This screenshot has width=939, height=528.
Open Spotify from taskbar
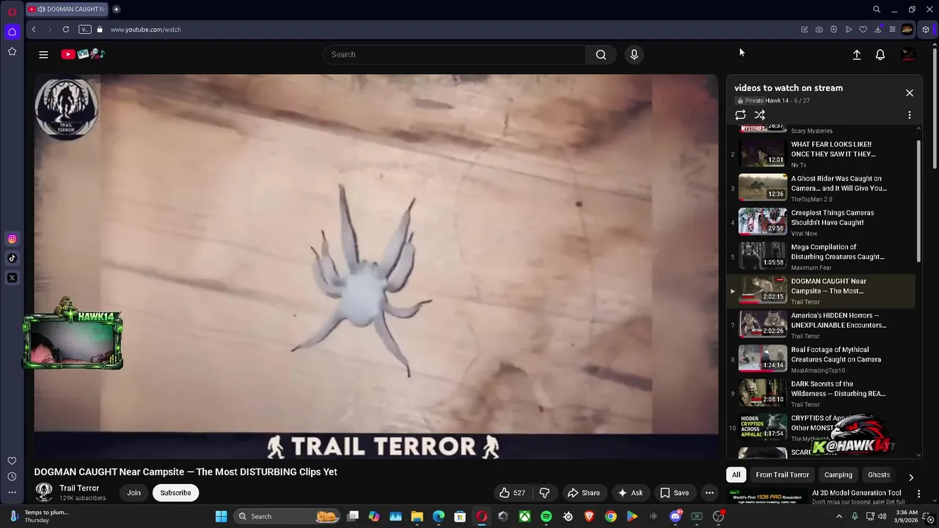(x=546, y=516)
